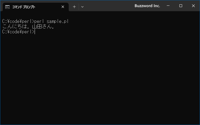Screen dimensions: 200x125
Task: Click the empty terminal area below output
Action: coord(100,79)
